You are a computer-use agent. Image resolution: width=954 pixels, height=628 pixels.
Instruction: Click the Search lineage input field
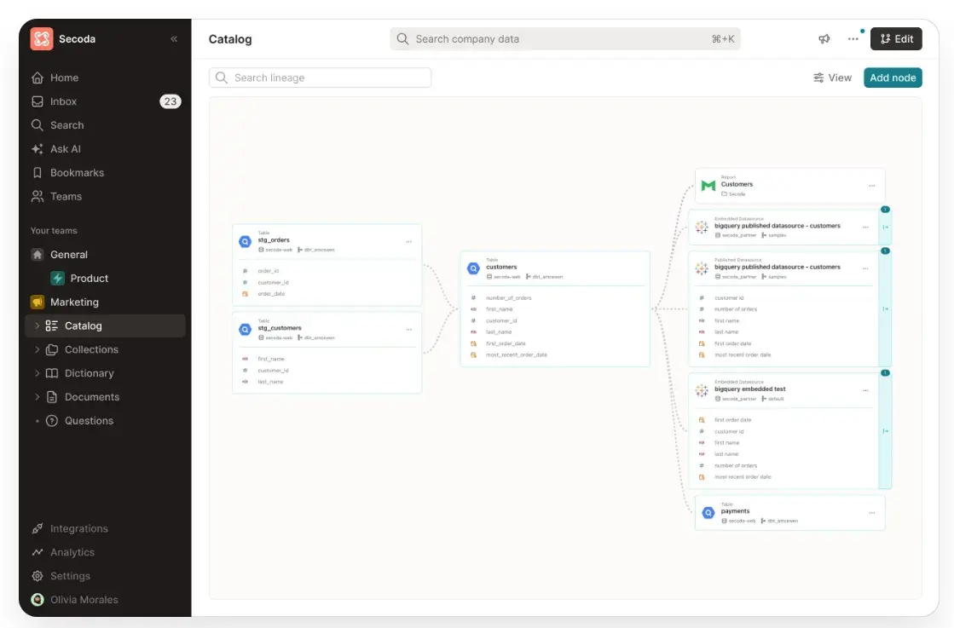pos(320,78)
